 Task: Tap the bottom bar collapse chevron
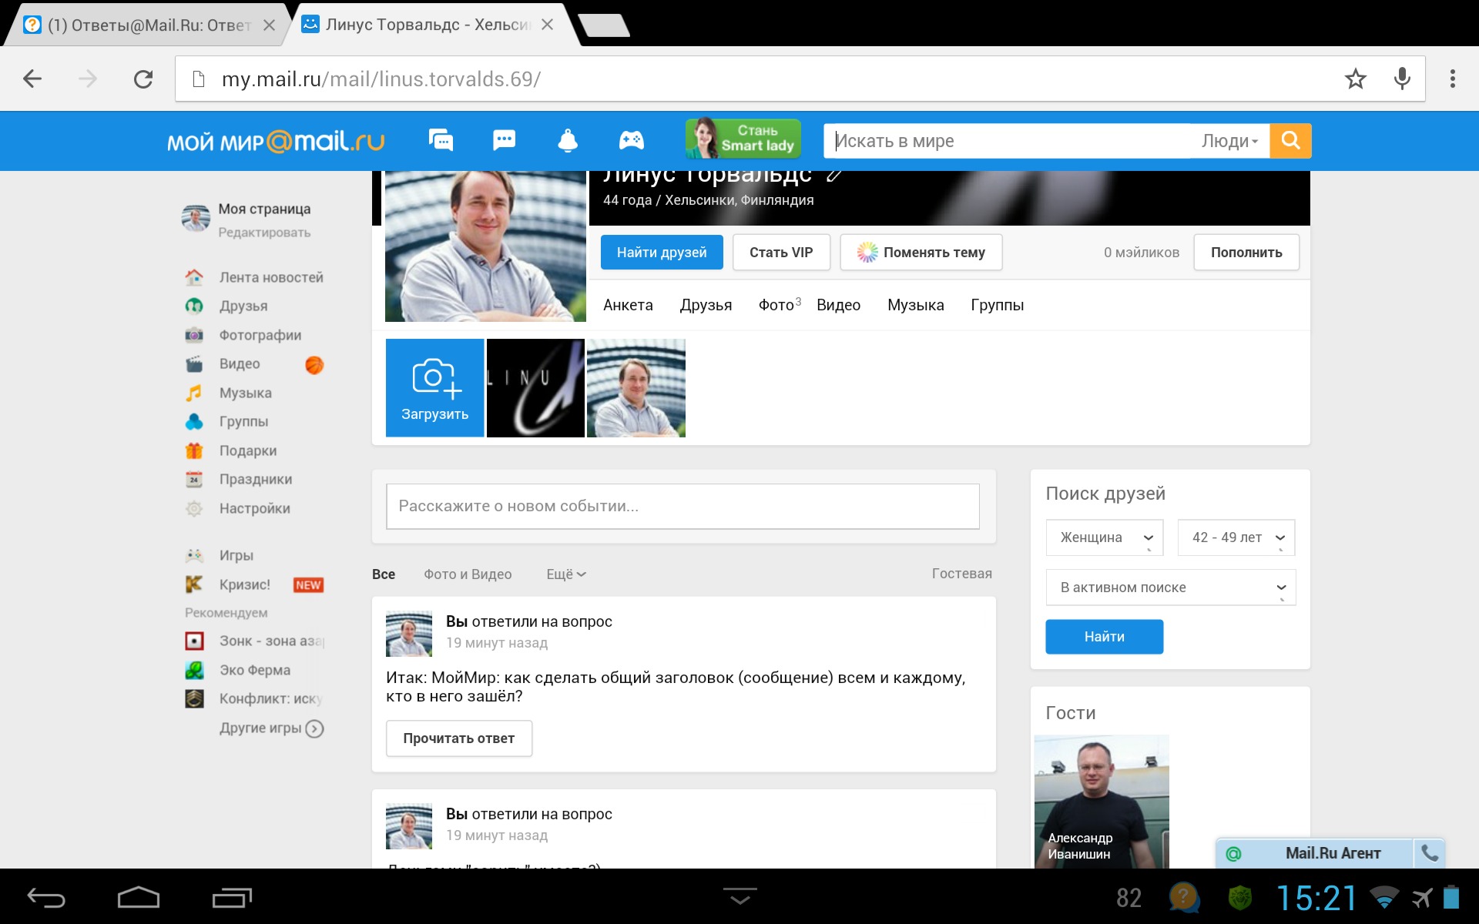tap(740, 896)
